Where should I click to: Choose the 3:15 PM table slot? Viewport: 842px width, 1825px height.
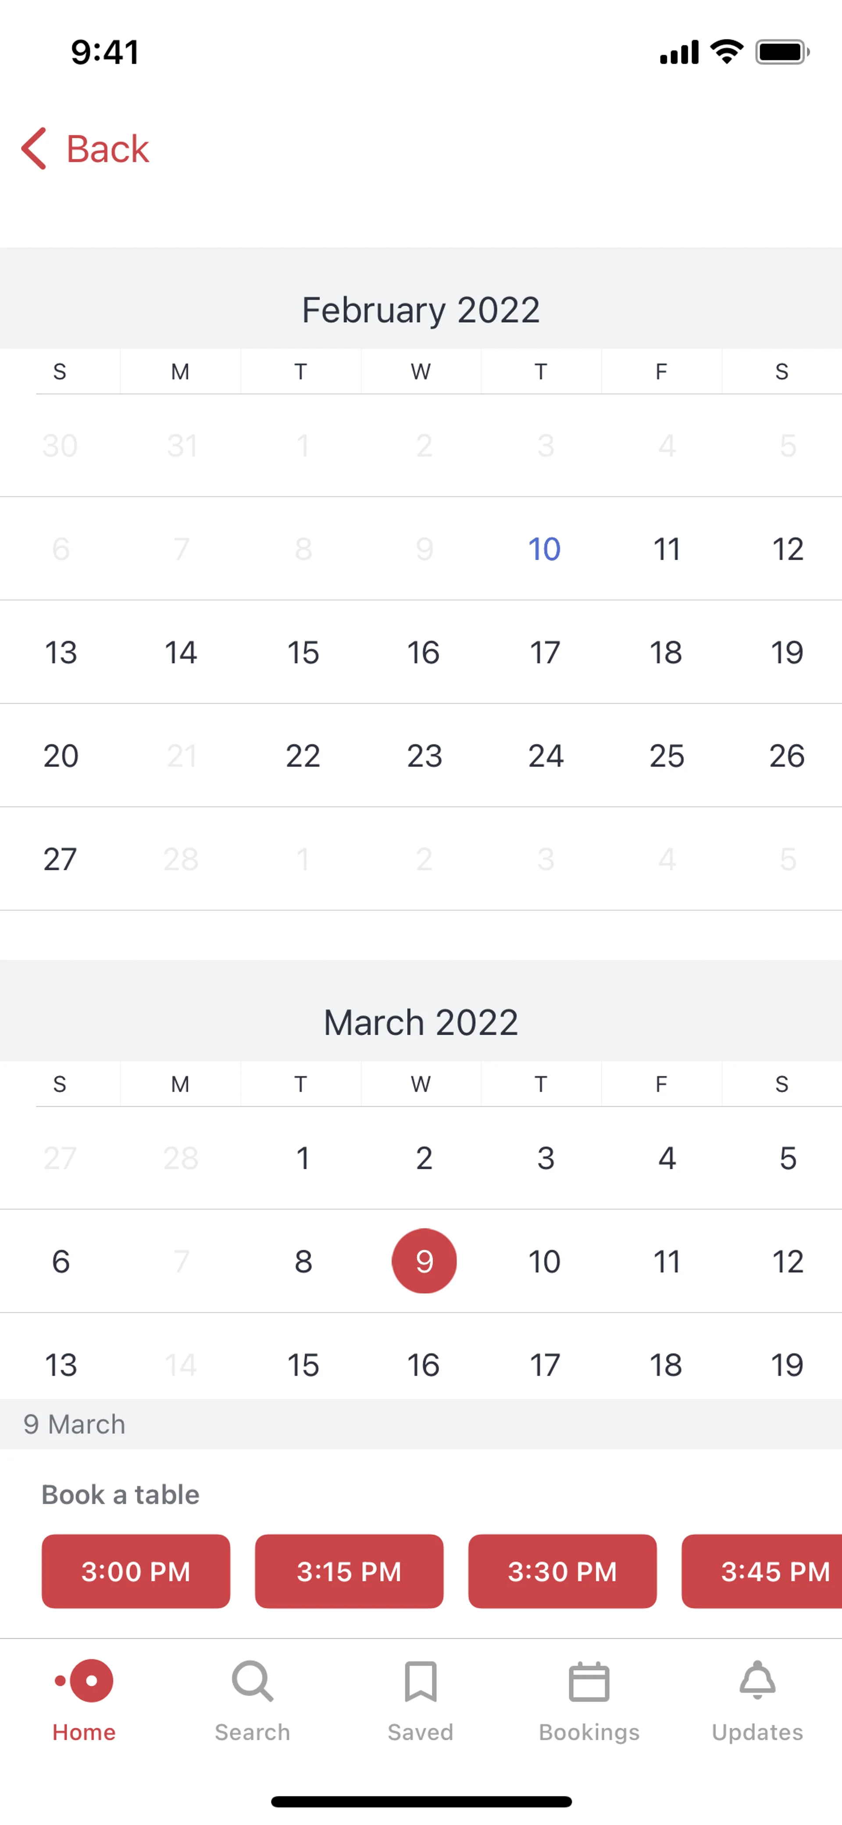point(349,1571)
